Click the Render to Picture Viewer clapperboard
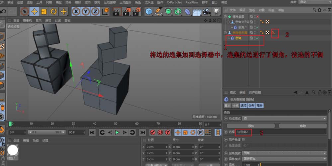Viewport: 332px width, 166px height. [126, 12]
